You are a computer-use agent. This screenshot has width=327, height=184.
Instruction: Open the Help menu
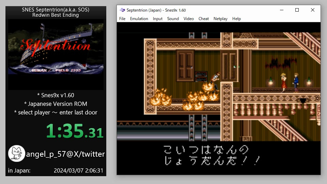point(236,19)
